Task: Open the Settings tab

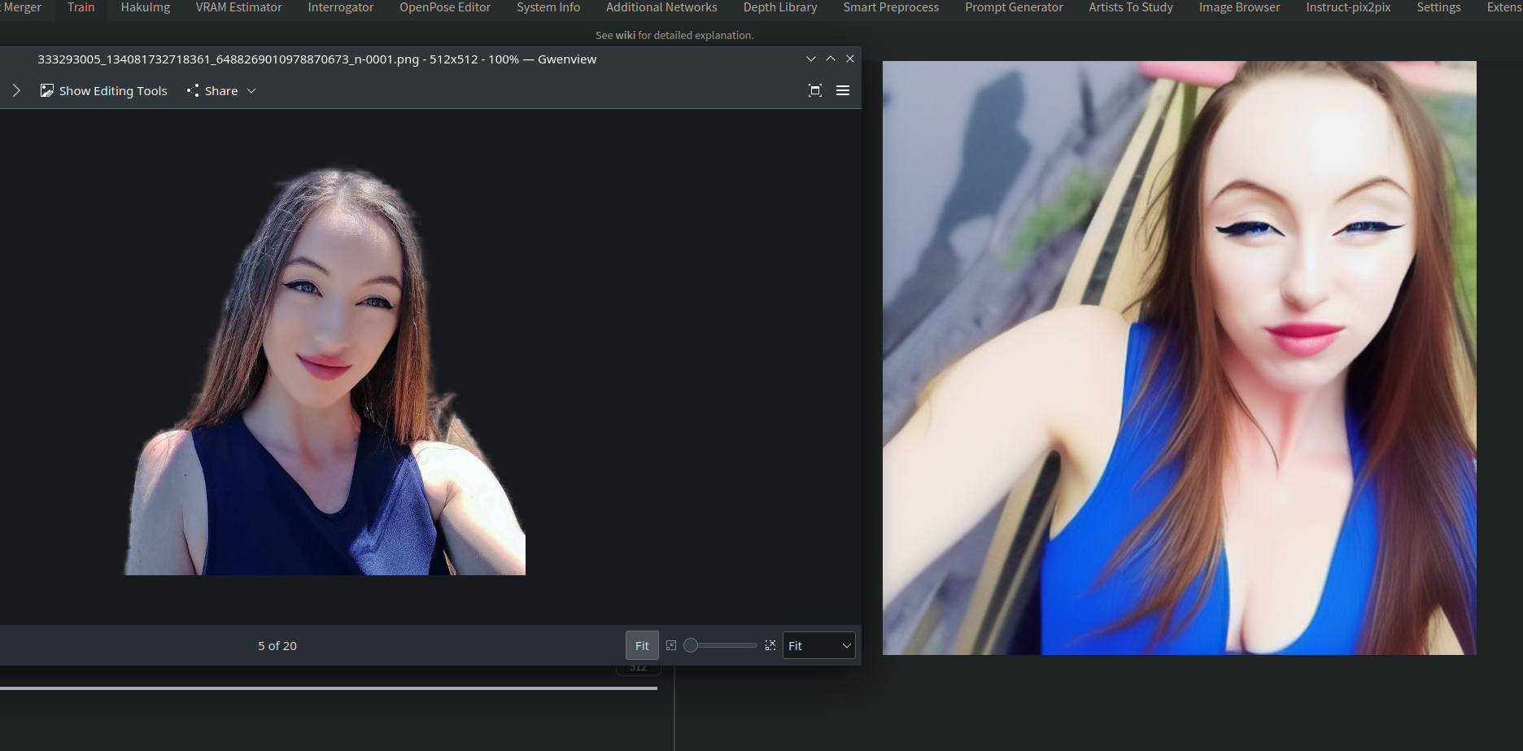Action: click(1438, 7)
